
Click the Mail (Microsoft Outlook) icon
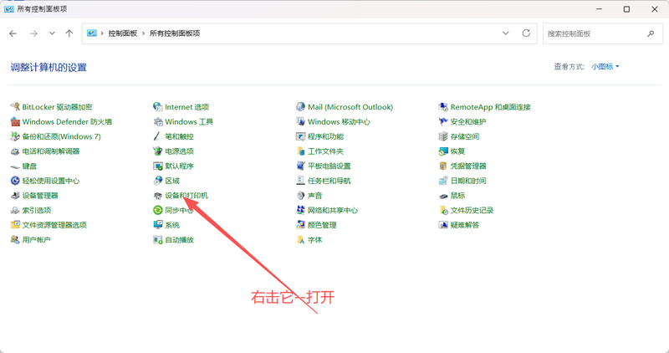coord(300,107)
